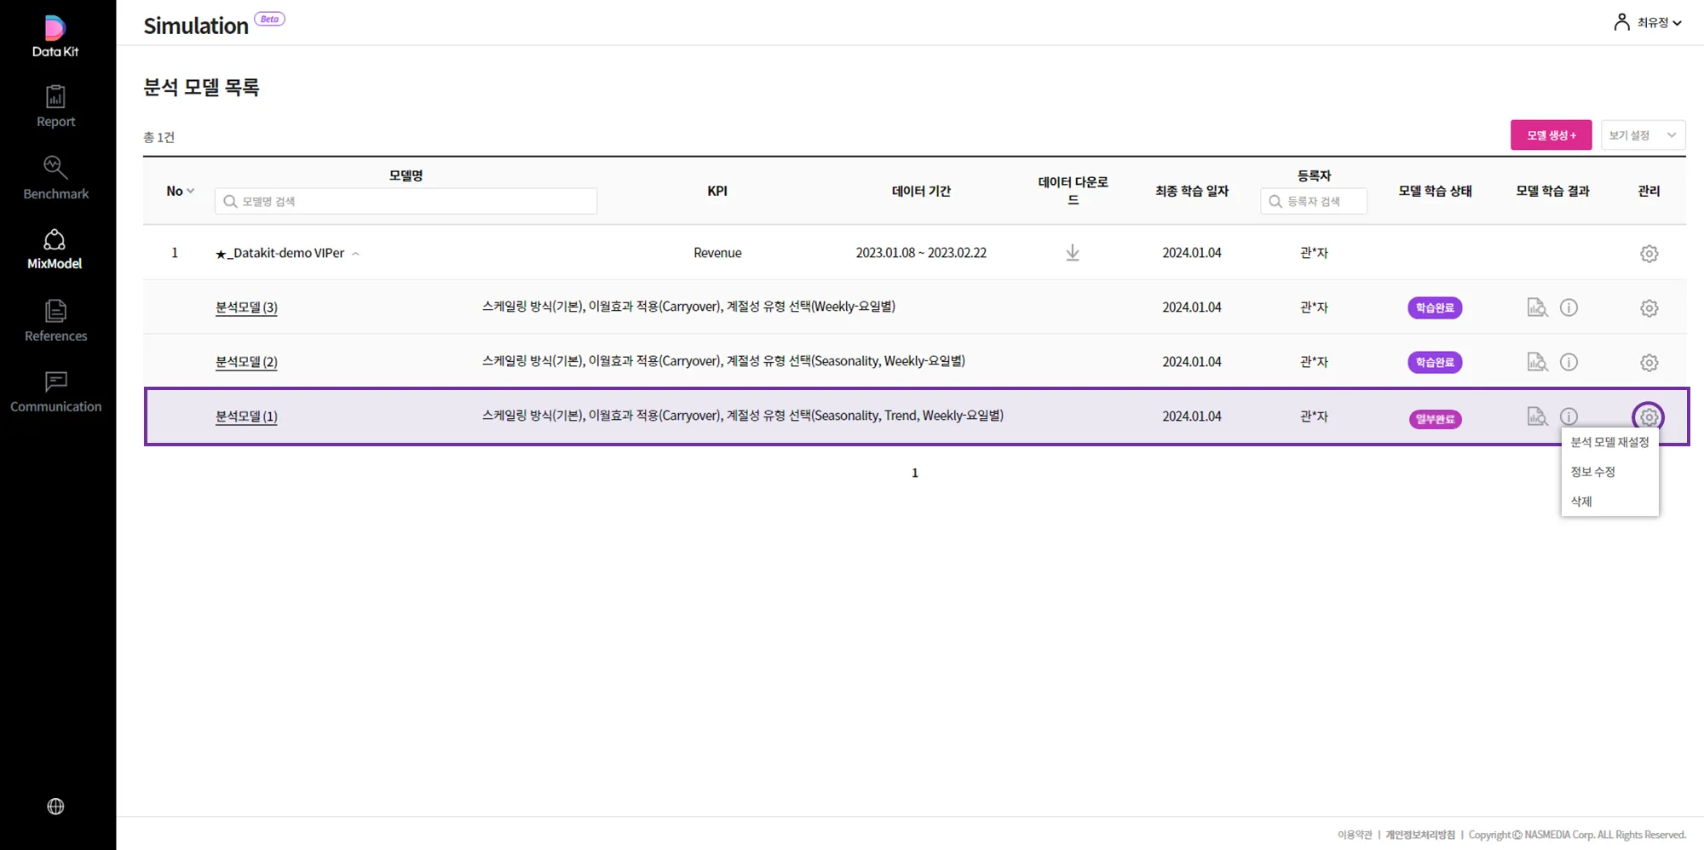This screenshot has height=850, width=1704.
Task: Sort by the No column chevron
Action: [190, 191]
